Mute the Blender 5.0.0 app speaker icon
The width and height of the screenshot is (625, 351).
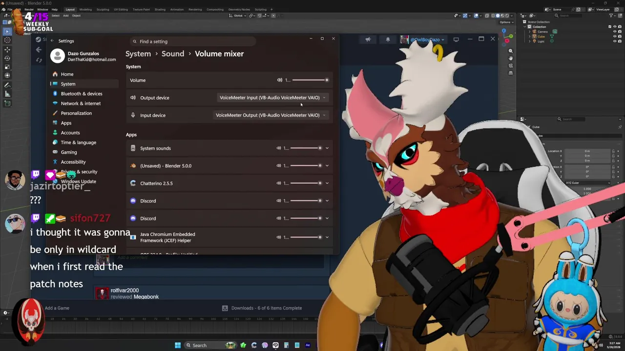tap(279, 166)
